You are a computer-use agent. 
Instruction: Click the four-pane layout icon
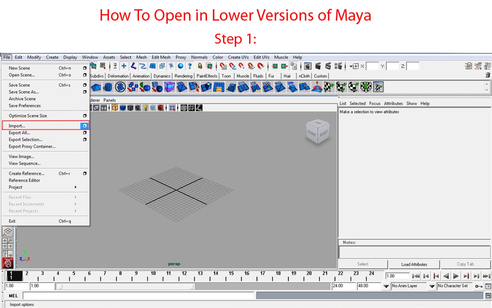[8, 244]
